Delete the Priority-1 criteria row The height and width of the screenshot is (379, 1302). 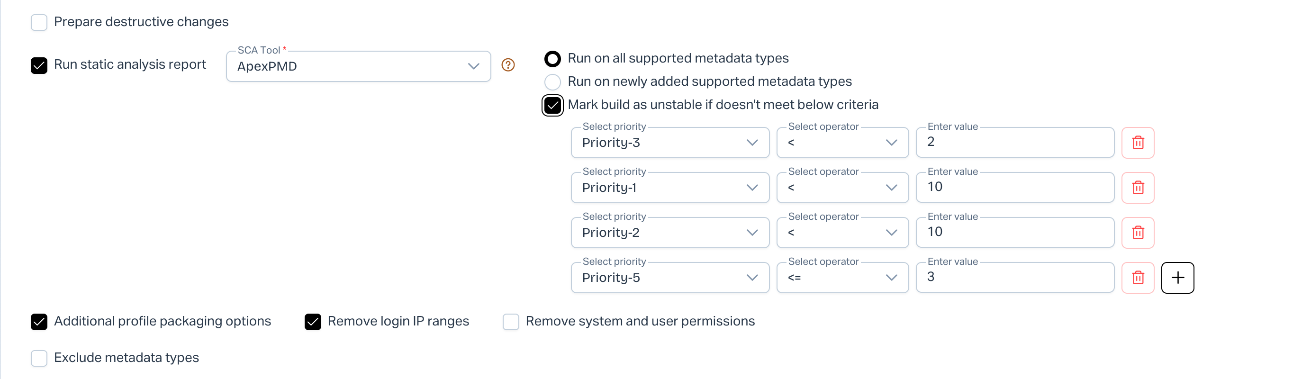1138,188
